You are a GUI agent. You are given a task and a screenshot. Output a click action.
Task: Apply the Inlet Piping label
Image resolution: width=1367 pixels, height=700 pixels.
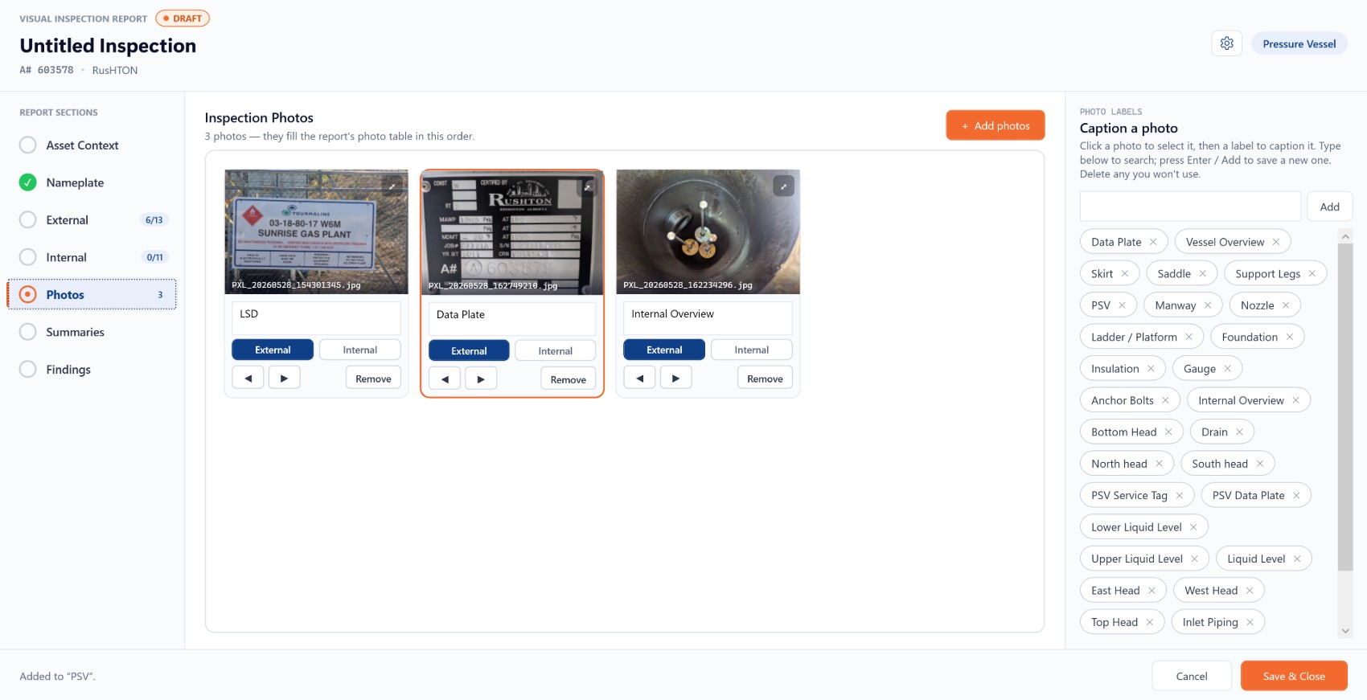coord(1210,622)
